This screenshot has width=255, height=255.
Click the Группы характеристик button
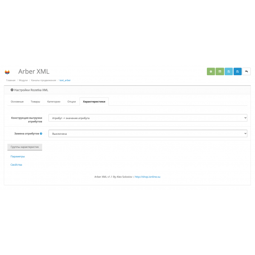tap(25, 147)
